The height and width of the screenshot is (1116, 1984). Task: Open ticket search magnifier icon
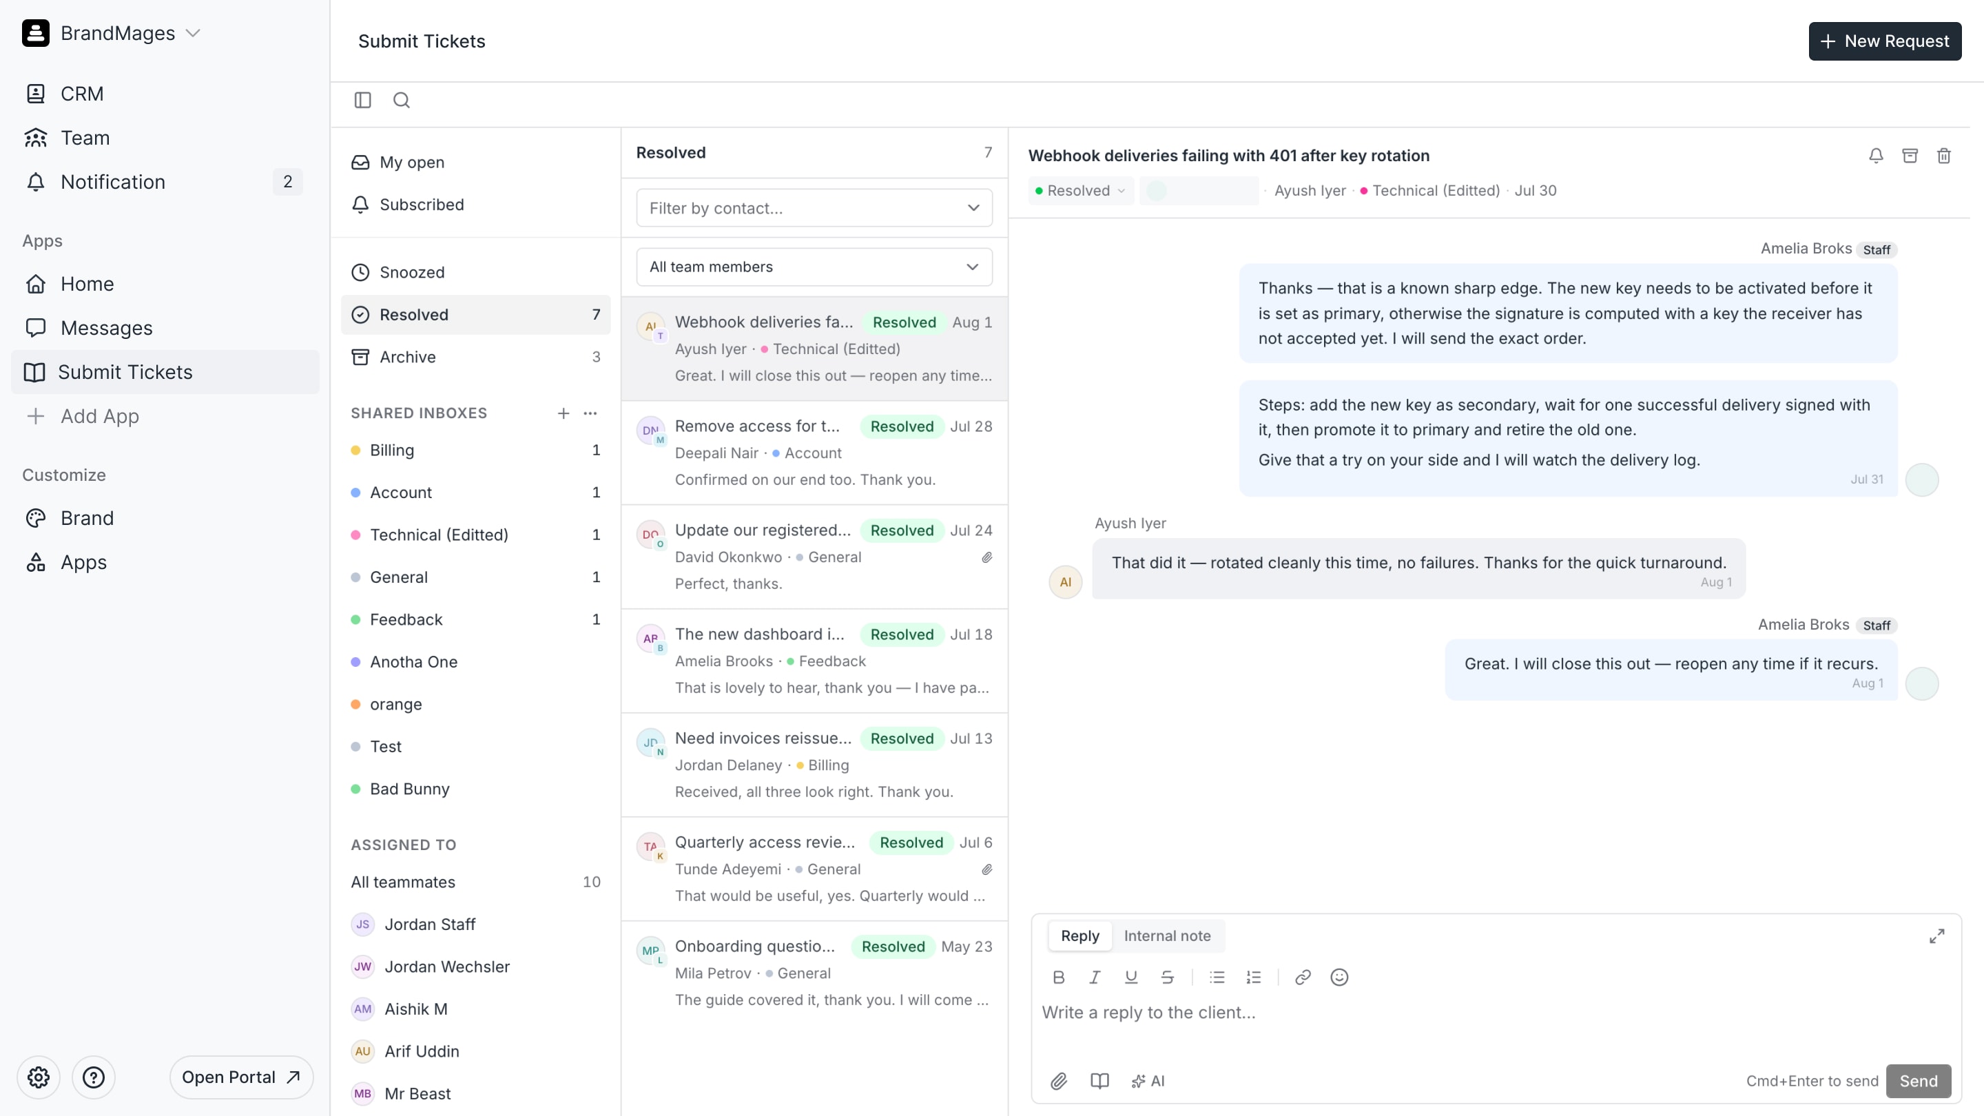coord(401,100)
